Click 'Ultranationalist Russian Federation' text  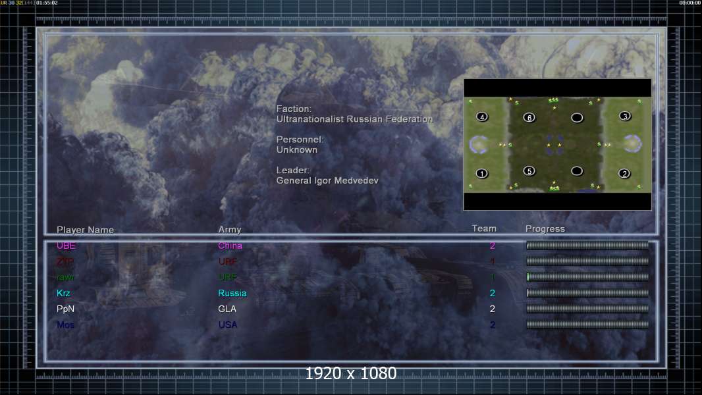tap(354, 119)
